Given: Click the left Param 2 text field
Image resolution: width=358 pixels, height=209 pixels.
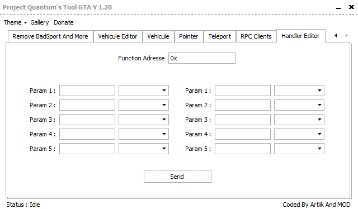Looking at the screenshot, I should (x=87, y=105).
